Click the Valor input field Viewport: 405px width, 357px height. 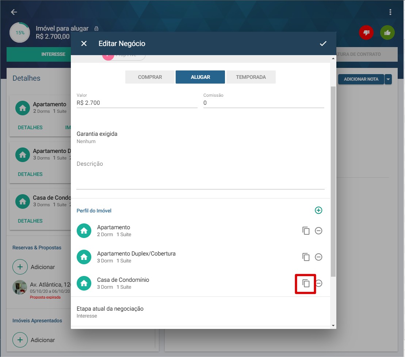coord(137,103)
